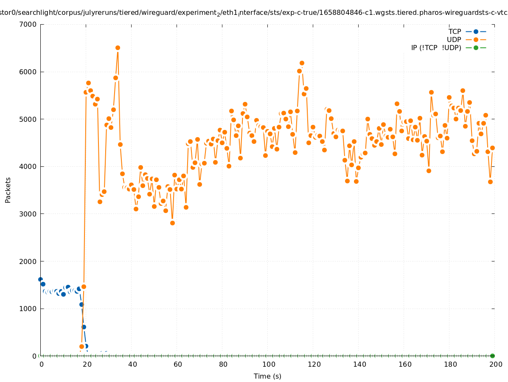Click the chart title file path text
This screenshot has height=382, width=508.
[x=254, y=14]
